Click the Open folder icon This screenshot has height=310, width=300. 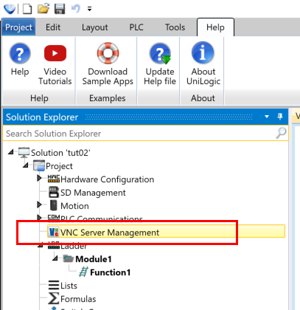pos(43,9)
